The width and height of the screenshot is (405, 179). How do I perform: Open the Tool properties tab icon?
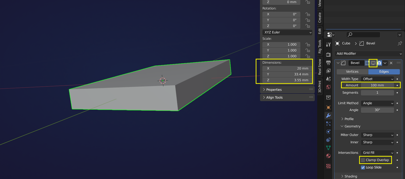328,44
